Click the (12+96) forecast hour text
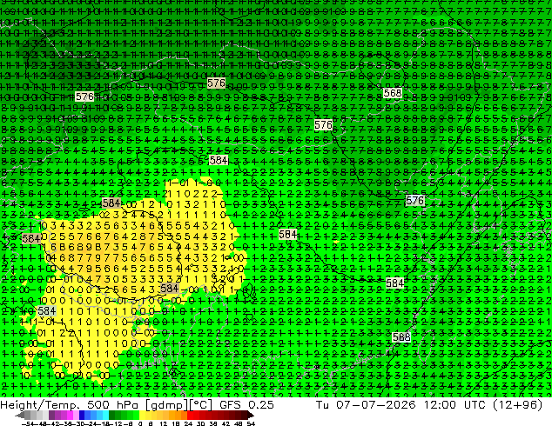 [x=518, y=405]
